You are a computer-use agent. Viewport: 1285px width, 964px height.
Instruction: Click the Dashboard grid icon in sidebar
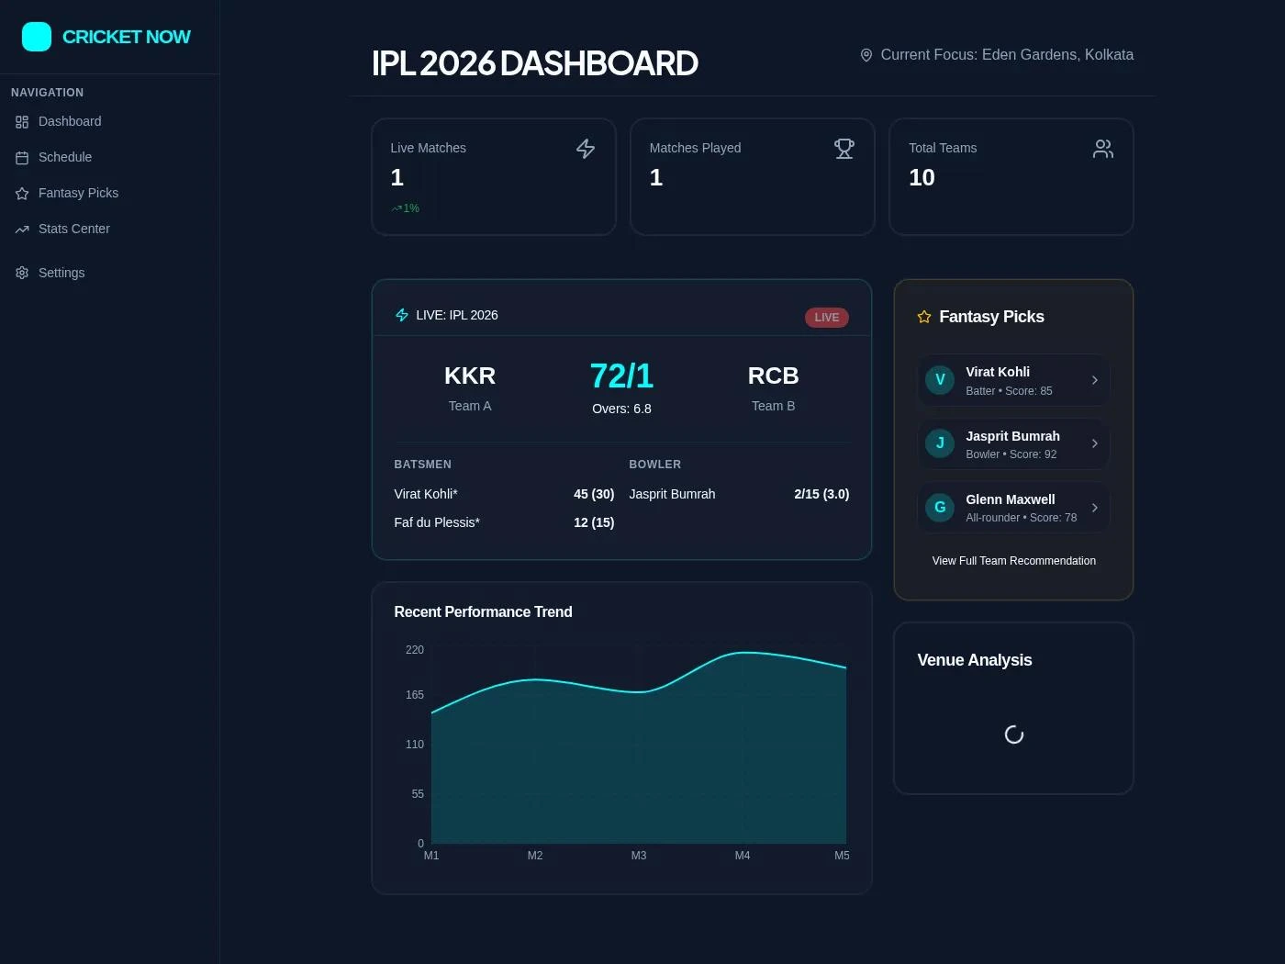[22, 122]
